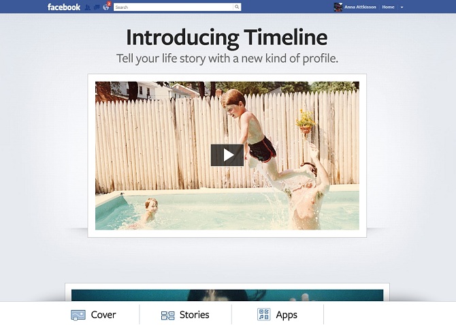Click the Stories layout icon

pos(168,315)
